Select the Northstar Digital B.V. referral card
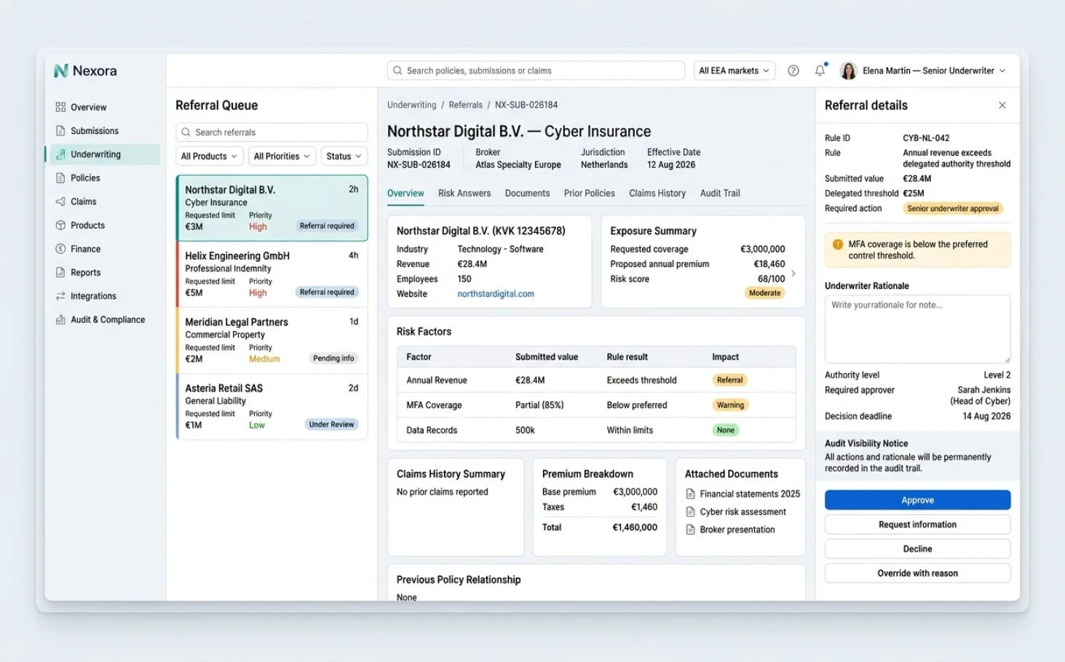Viewport: 1065px width, 662px height. click(272, 208)
